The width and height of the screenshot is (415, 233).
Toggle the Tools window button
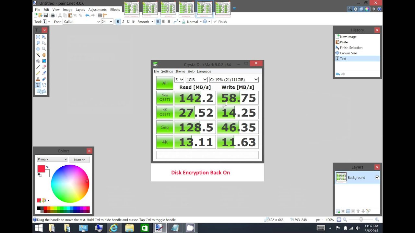pyautogui.click(x=350, y=9)
